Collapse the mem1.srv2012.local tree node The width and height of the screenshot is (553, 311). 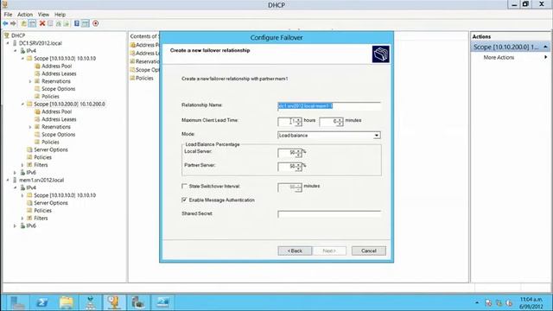8,181
